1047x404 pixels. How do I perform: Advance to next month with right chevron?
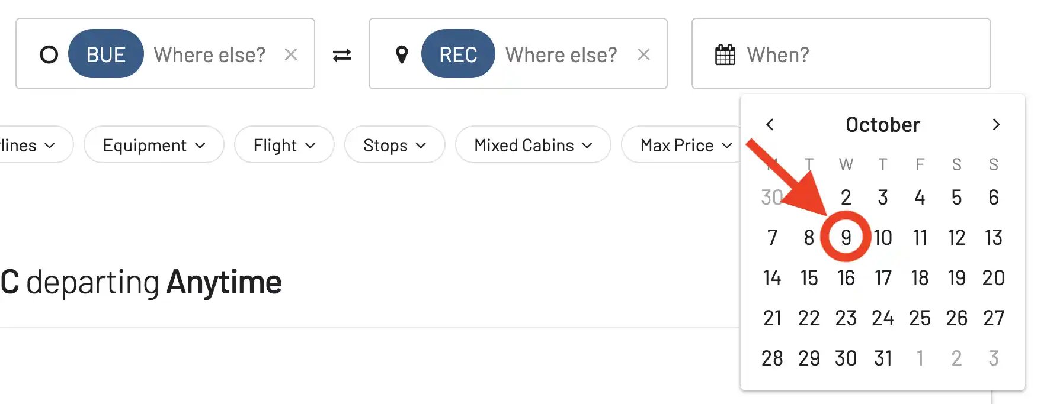click(996, 125)
